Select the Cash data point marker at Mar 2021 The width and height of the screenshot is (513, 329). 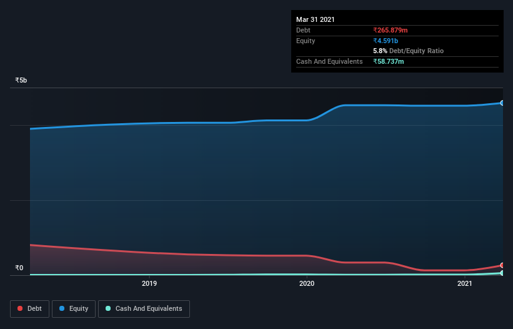[x=502, y=273]
